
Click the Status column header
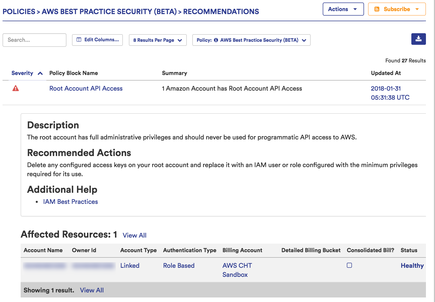pos(409,250)
